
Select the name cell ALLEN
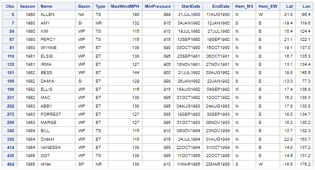(x=57, y=15)
